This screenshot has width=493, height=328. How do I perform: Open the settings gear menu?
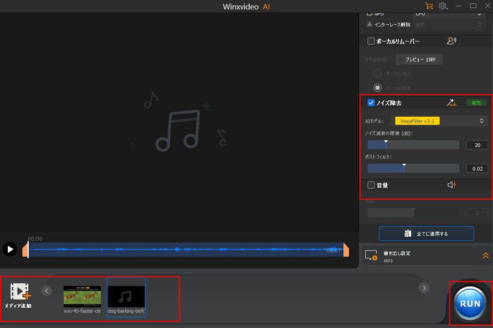point(443,6)
